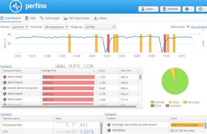The image size is (207, 134).
Task: Switch to the Dashboard tab
Action: (x=11, y=18)
